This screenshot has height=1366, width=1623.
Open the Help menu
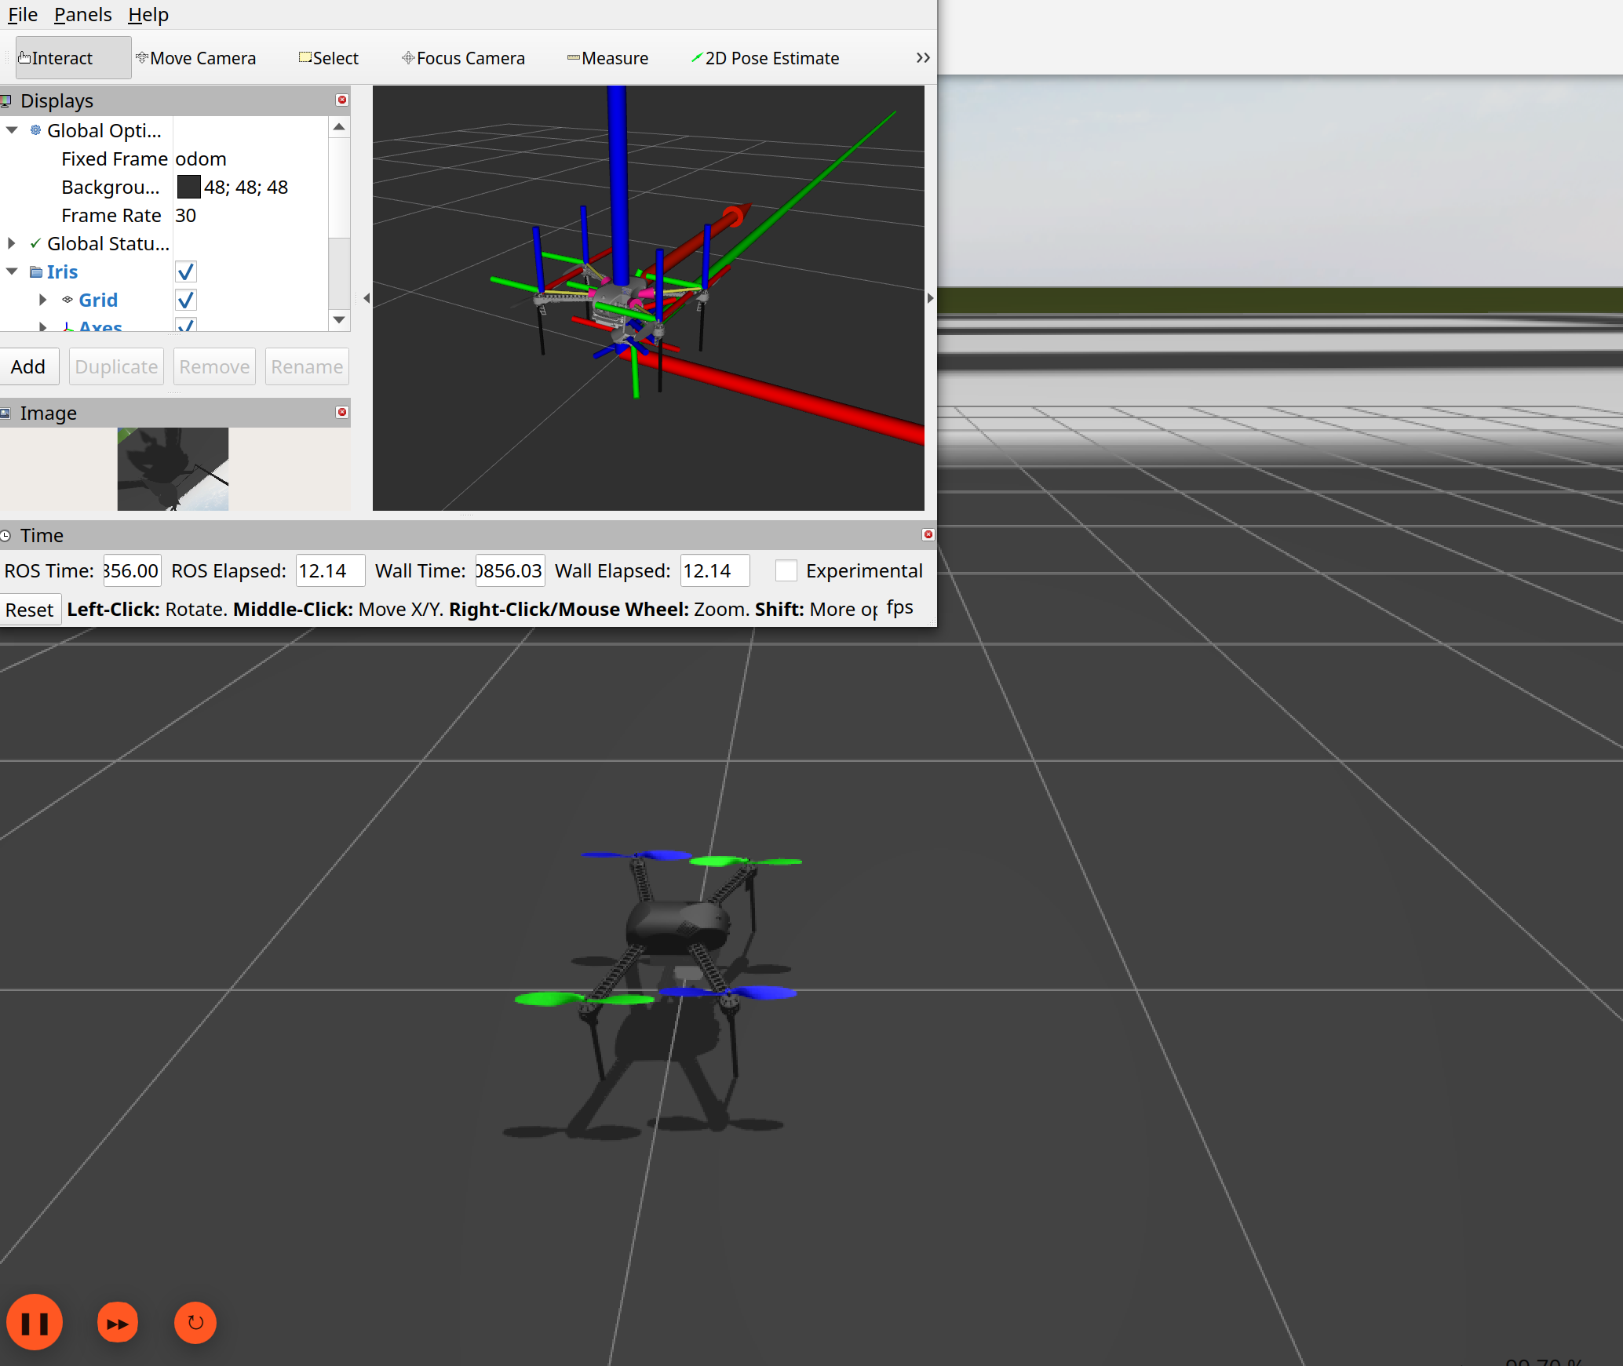(148, 15)
